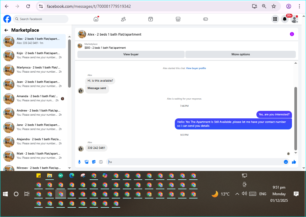Reload the page in Chrome
The image size is (306, 217).
point(28,6)
